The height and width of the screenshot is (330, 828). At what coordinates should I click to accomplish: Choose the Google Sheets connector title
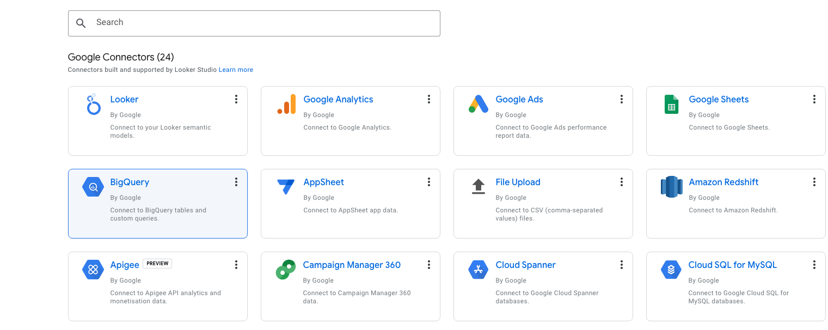point(719,99)
